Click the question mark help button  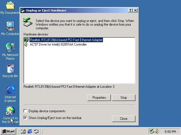pos(130,10)
